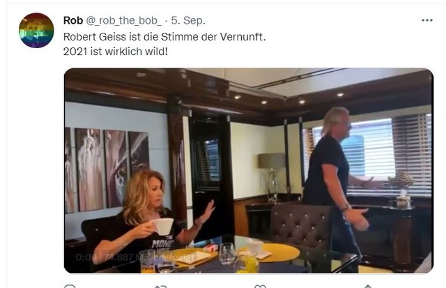Click the line '2021 ist wirklich wild!'
This screenshot has width=446, height=288.
coord(116,52)
